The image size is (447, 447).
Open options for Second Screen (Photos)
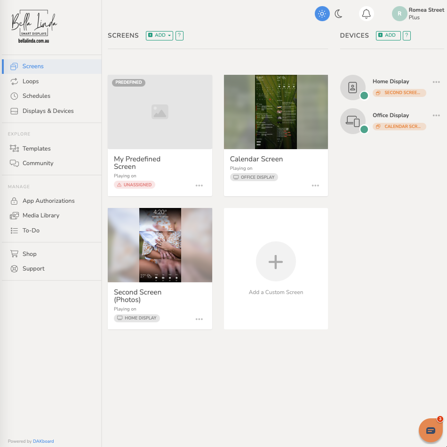click(x=199, y=319)
